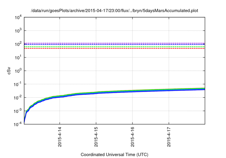Click the 10^2 y-axis tick label

pos(18,44)
